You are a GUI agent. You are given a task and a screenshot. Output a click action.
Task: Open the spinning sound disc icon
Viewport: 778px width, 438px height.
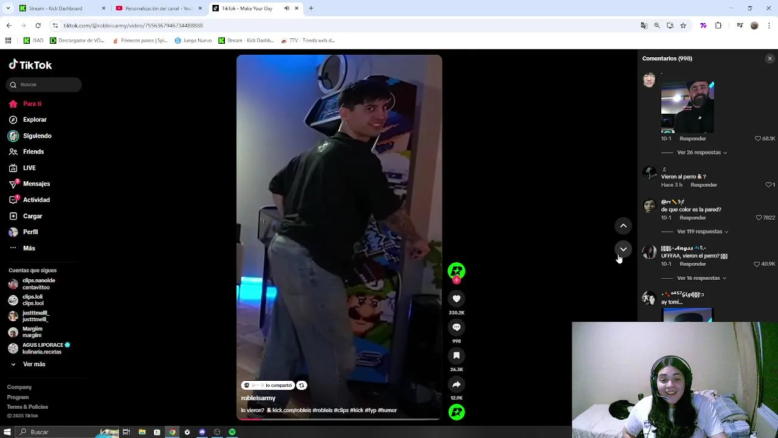456,412
